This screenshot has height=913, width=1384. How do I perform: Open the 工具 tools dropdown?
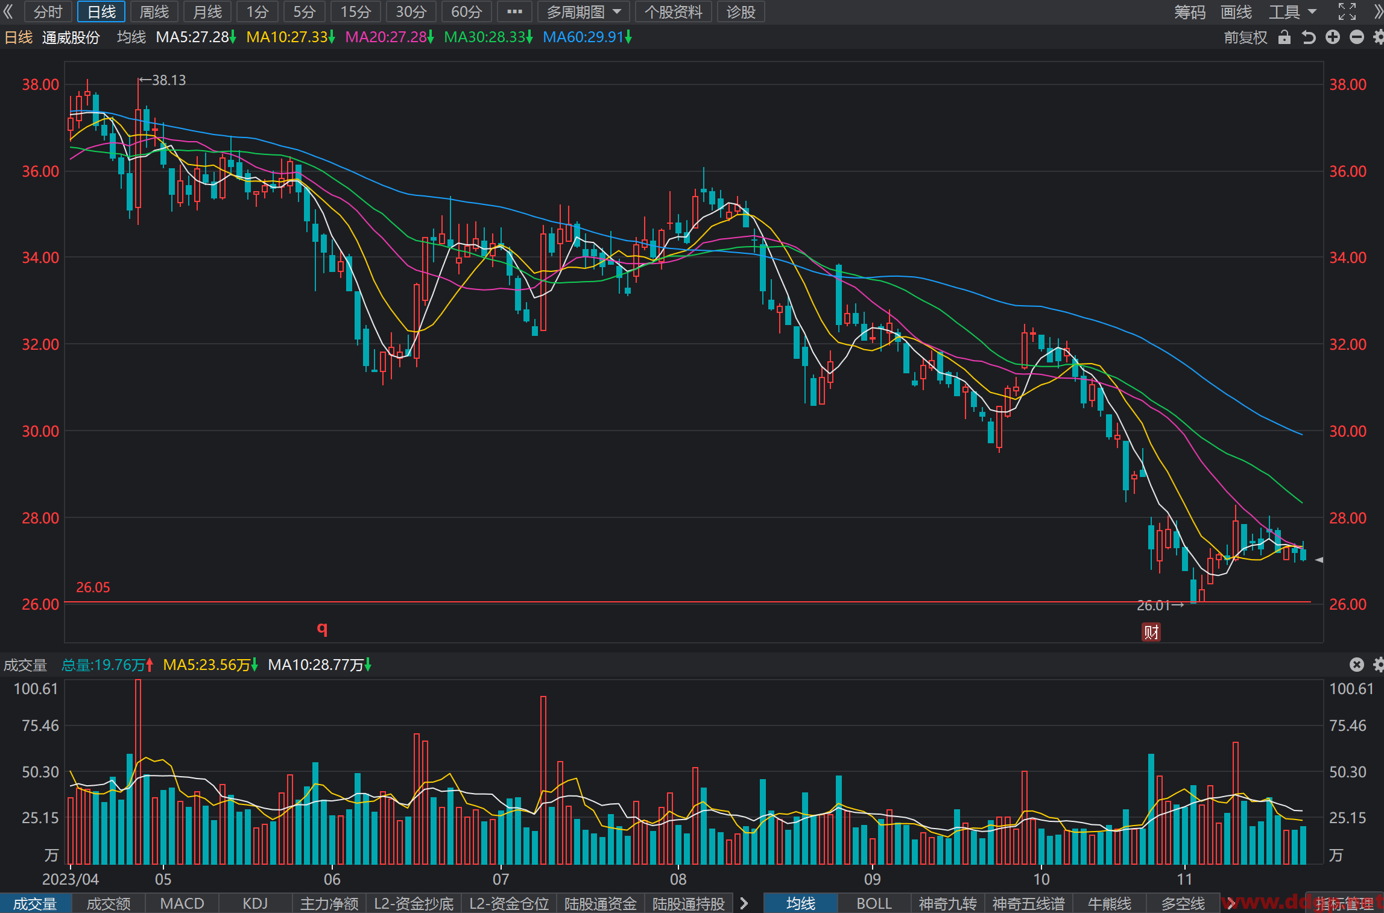(x=1293, y=11)
